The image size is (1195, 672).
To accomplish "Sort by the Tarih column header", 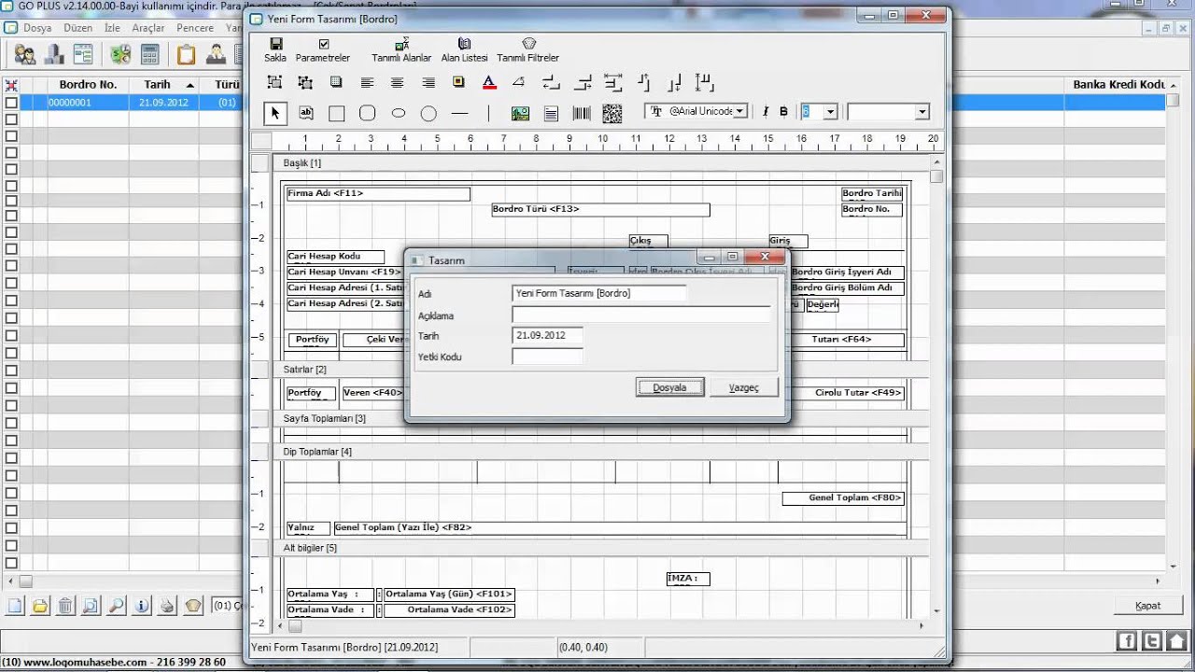I will point(157,84).
